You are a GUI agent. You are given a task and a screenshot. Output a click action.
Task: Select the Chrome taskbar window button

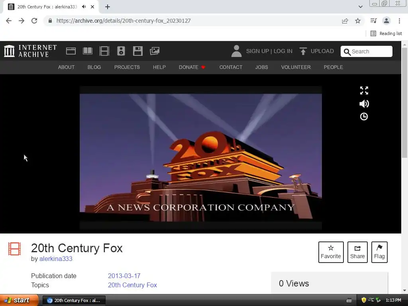point(74,300)
